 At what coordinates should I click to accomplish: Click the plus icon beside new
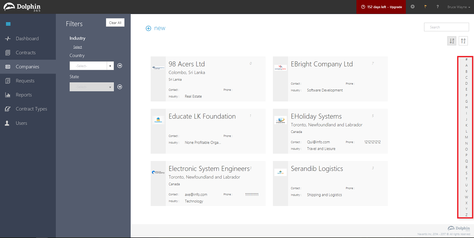[x=149, y=28]
